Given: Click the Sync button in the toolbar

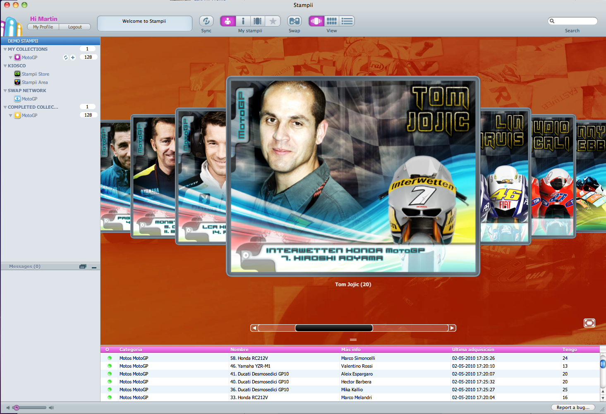Looking at the screenshot, I should [x=206, y=21].
